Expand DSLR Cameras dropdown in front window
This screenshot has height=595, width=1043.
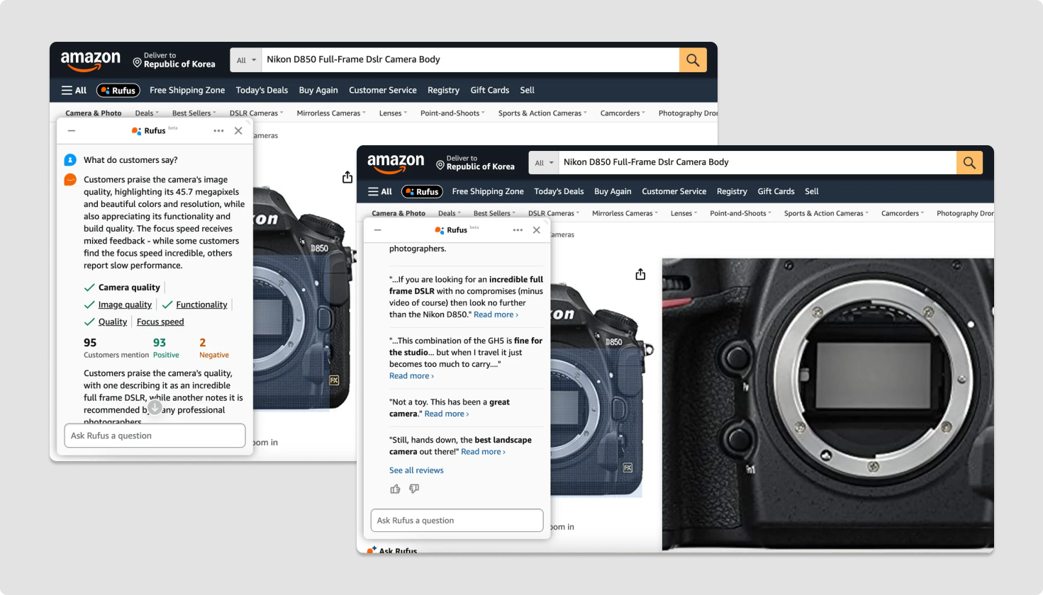tap(553, 213)
